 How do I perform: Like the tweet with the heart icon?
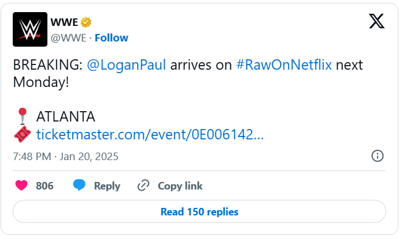click(21, 185)
